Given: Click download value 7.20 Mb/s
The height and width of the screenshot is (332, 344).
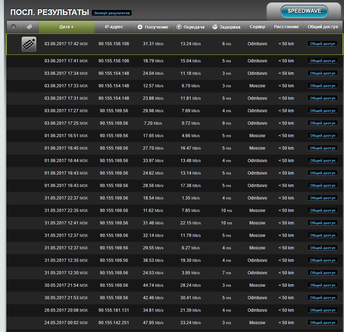Looking at the screenshot, I should tap(153, 123).
